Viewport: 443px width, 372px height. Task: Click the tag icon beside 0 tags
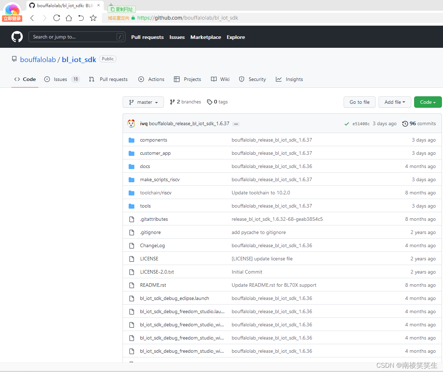pos(210,102)
